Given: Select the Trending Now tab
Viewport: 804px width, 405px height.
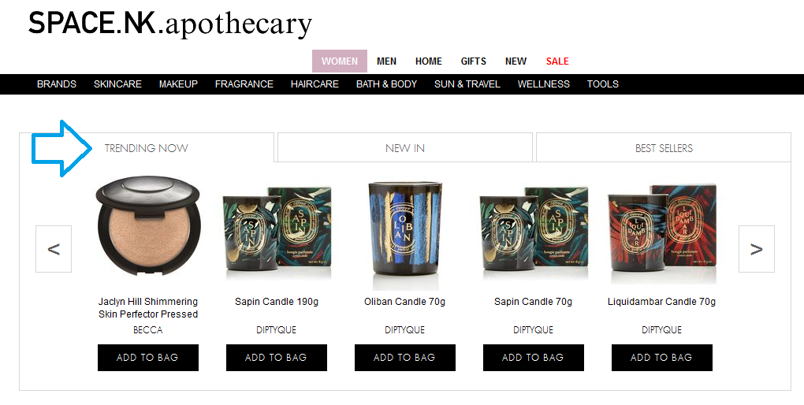Looking at the screenshot, I should [146, 148].
